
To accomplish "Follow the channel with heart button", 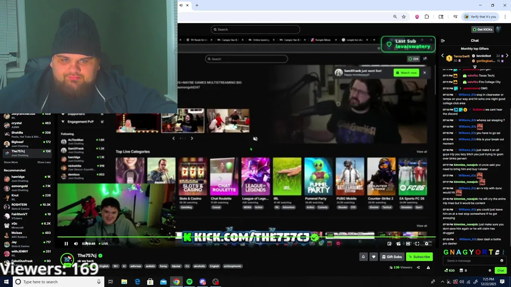I will click(x=374, y=257).
